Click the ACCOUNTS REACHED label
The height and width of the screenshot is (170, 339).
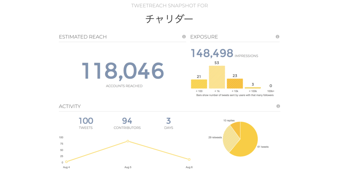(x=124, y=86)
